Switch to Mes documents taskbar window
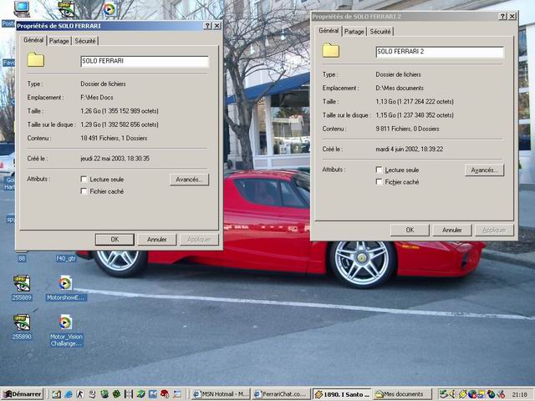 tap(403, 394)
